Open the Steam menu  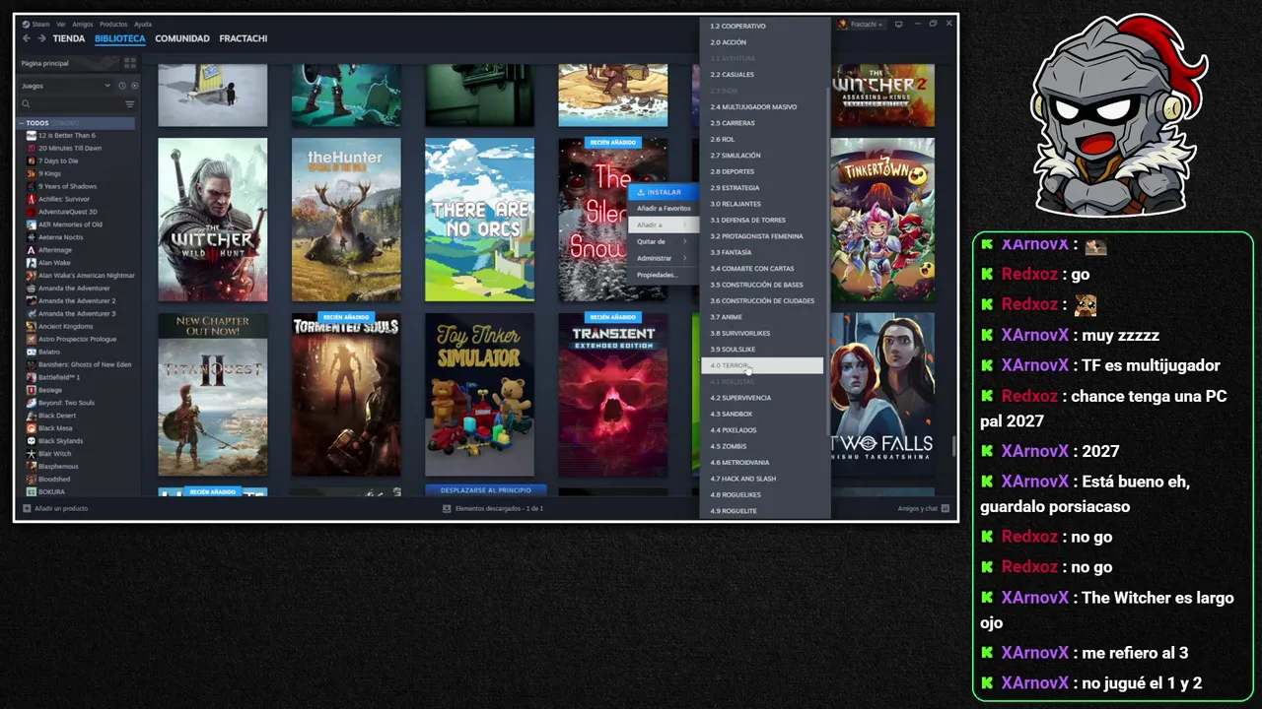[40, 24]
